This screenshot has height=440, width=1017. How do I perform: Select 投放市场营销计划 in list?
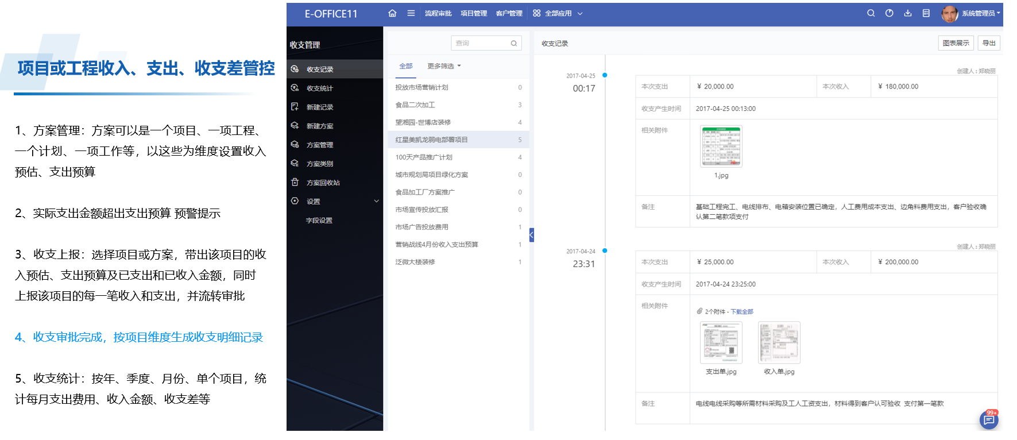tap(458, 87)
